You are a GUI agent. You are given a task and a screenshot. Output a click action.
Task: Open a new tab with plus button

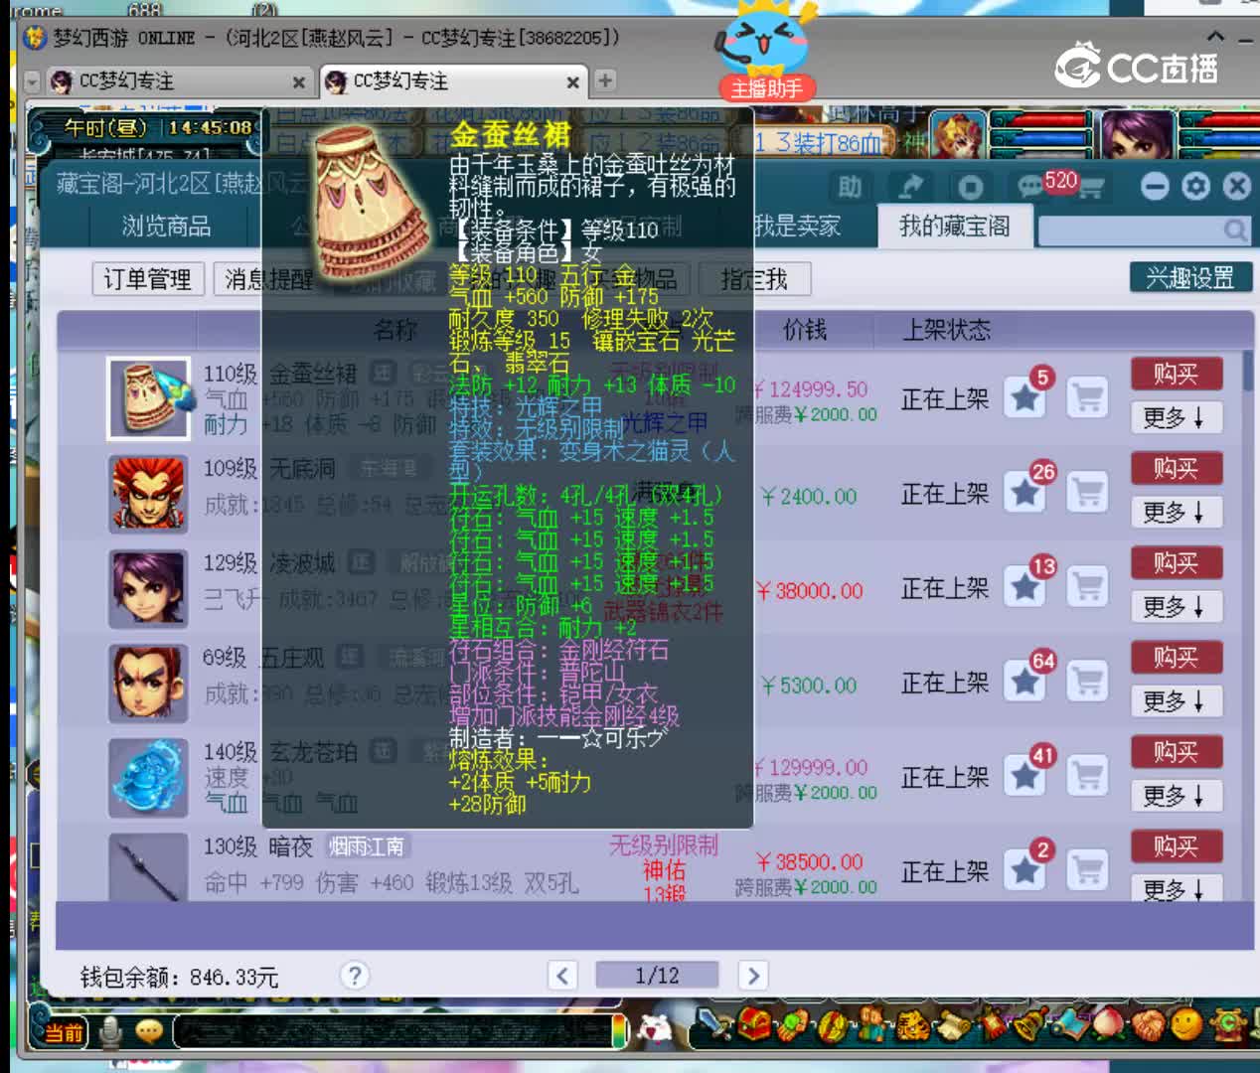(x=605, y=80)
